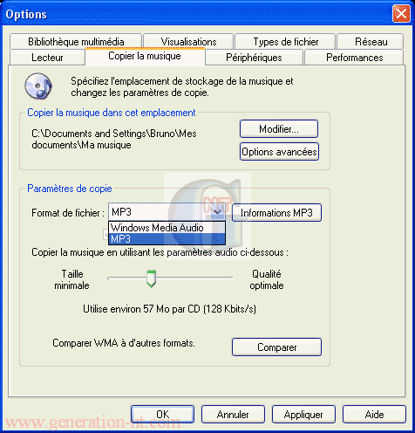Click the 'paramètres audio ci-dessous' instruction text
415x433 pixels.
(160, 252)
